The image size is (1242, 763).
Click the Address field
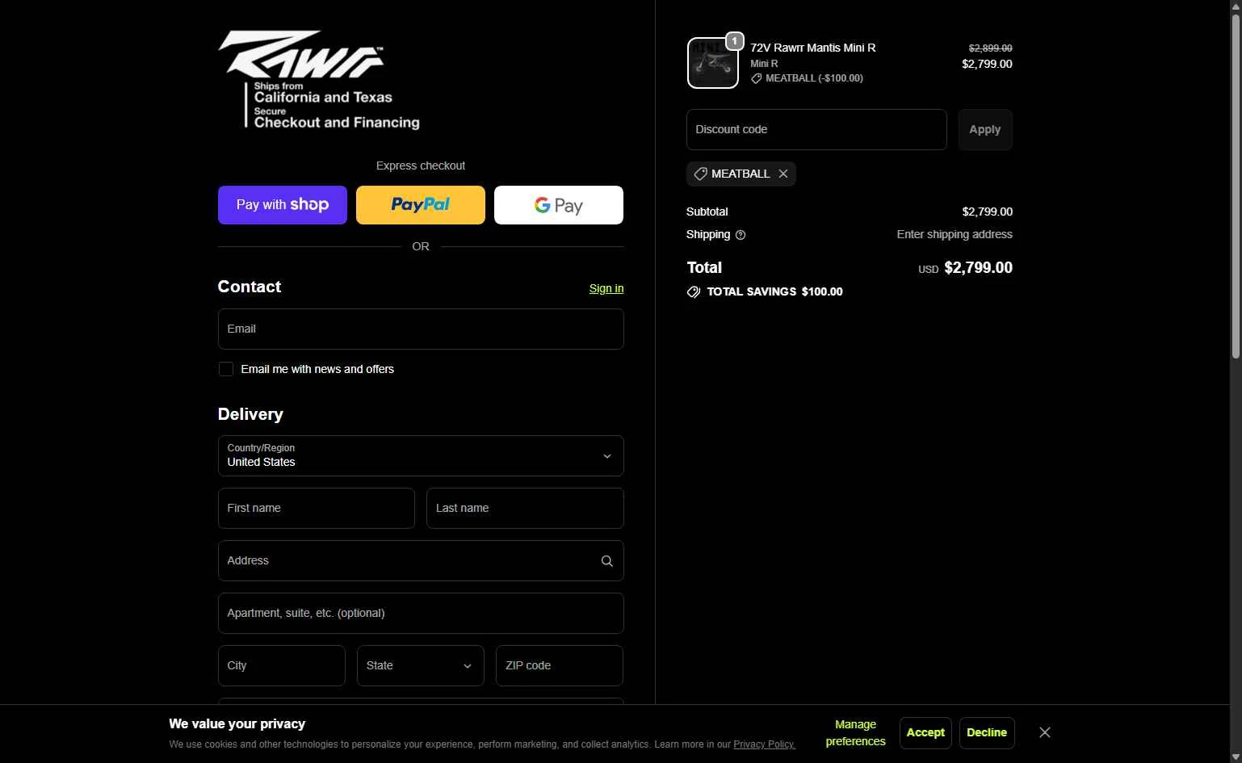coord(421,560)
